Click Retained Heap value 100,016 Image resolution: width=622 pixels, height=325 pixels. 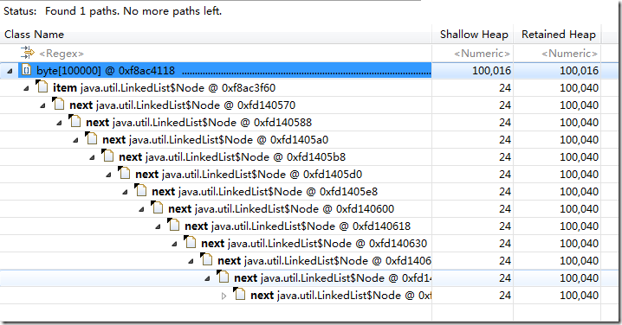tap(579, 71)
